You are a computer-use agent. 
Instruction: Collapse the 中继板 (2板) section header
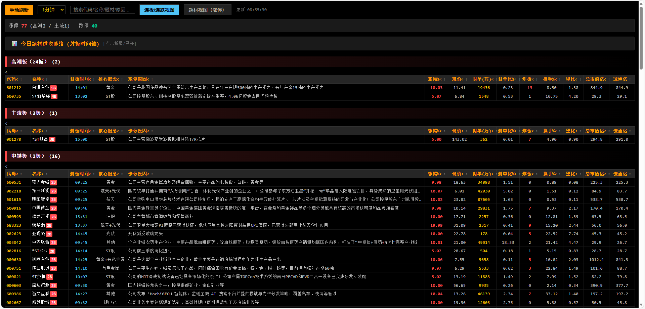(x=36, y=156)
